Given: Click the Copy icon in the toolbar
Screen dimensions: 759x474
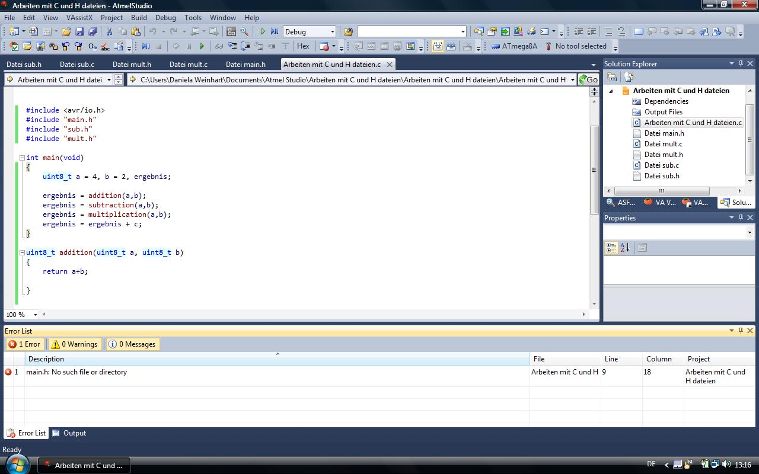Looking at the screenshot, I should tap(123, 32).
